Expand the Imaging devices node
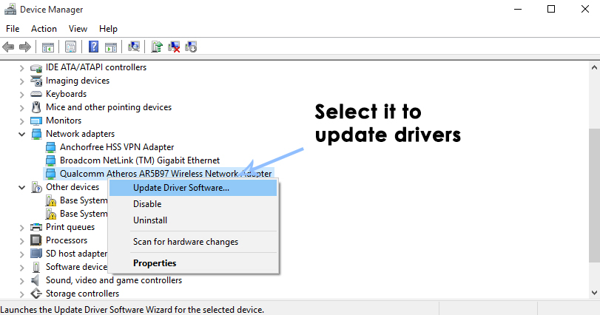The width and height of the screenshot is (600, 315). coord(21,81)
